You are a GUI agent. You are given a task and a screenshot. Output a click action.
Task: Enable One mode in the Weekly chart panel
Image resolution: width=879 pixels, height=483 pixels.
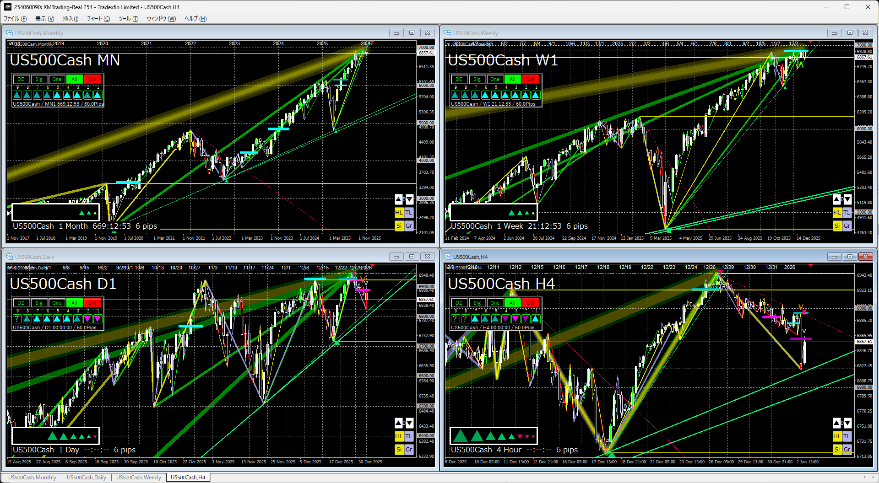tap(495, 79)
